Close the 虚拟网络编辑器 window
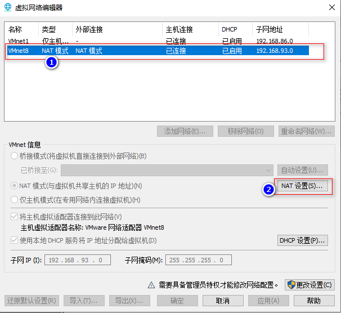This screenshot has width=341, height=313. (x=331, y=7)
